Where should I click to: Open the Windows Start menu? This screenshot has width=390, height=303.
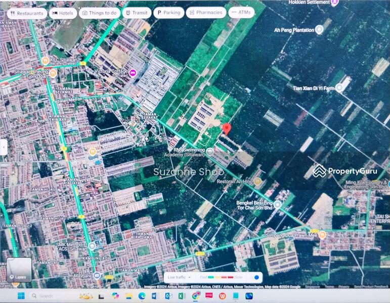[21, 296]
